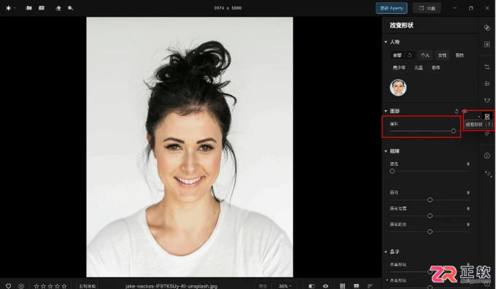
Task: Click the heart favorite icon in bottom bar
Action: point(9,286)
